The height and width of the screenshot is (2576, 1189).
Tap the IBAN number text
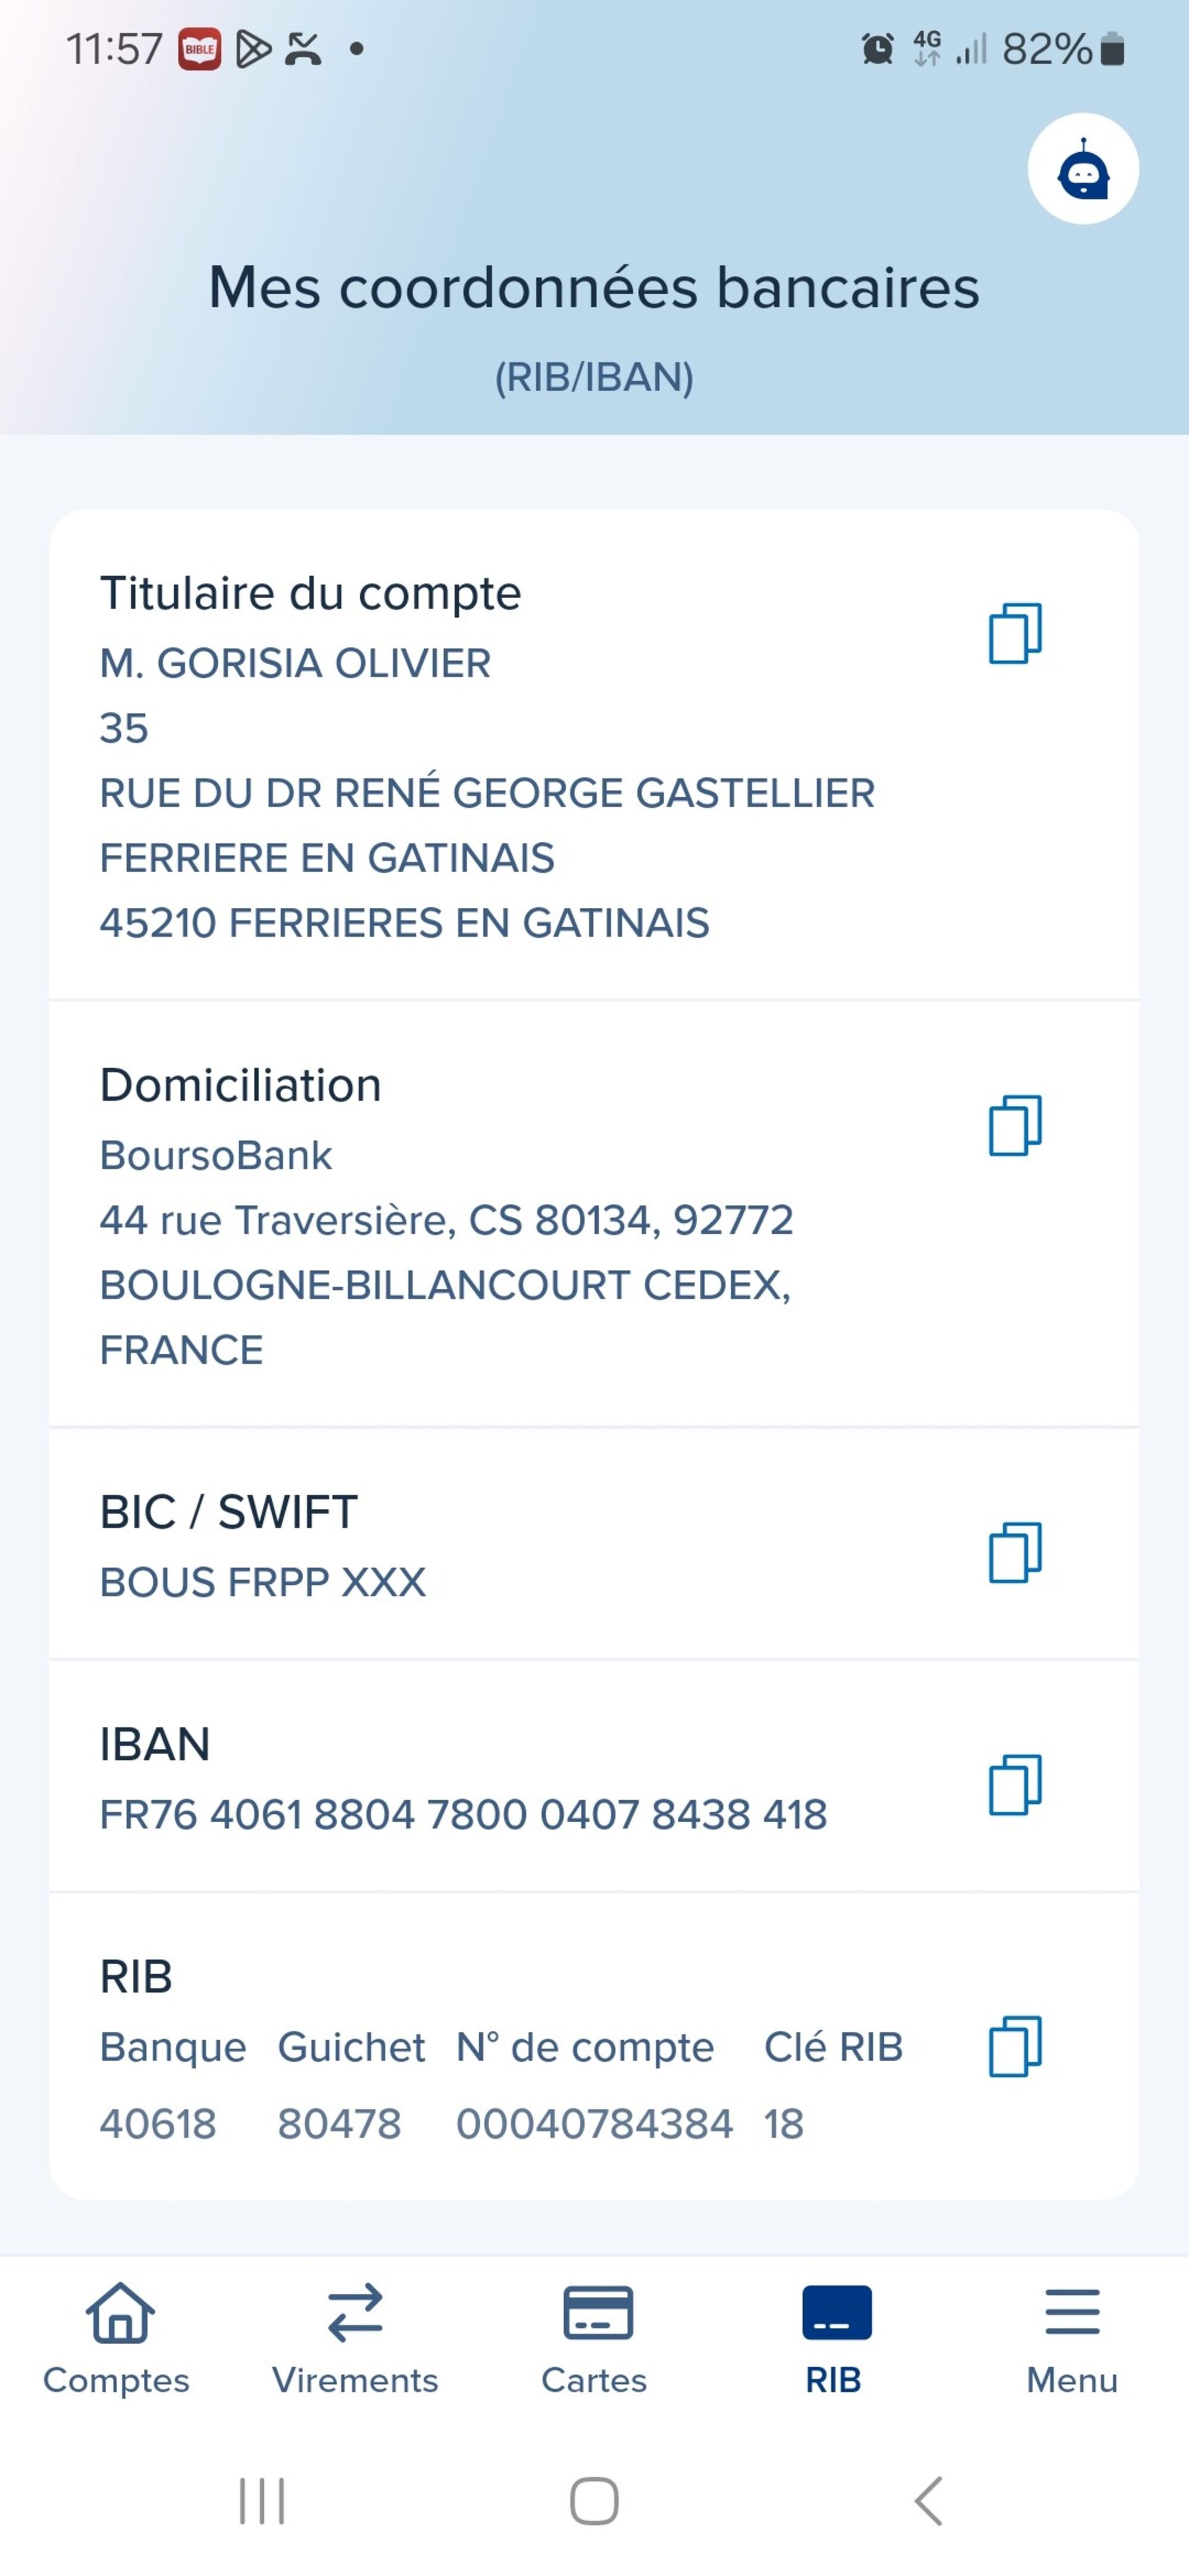point(463,1814)
